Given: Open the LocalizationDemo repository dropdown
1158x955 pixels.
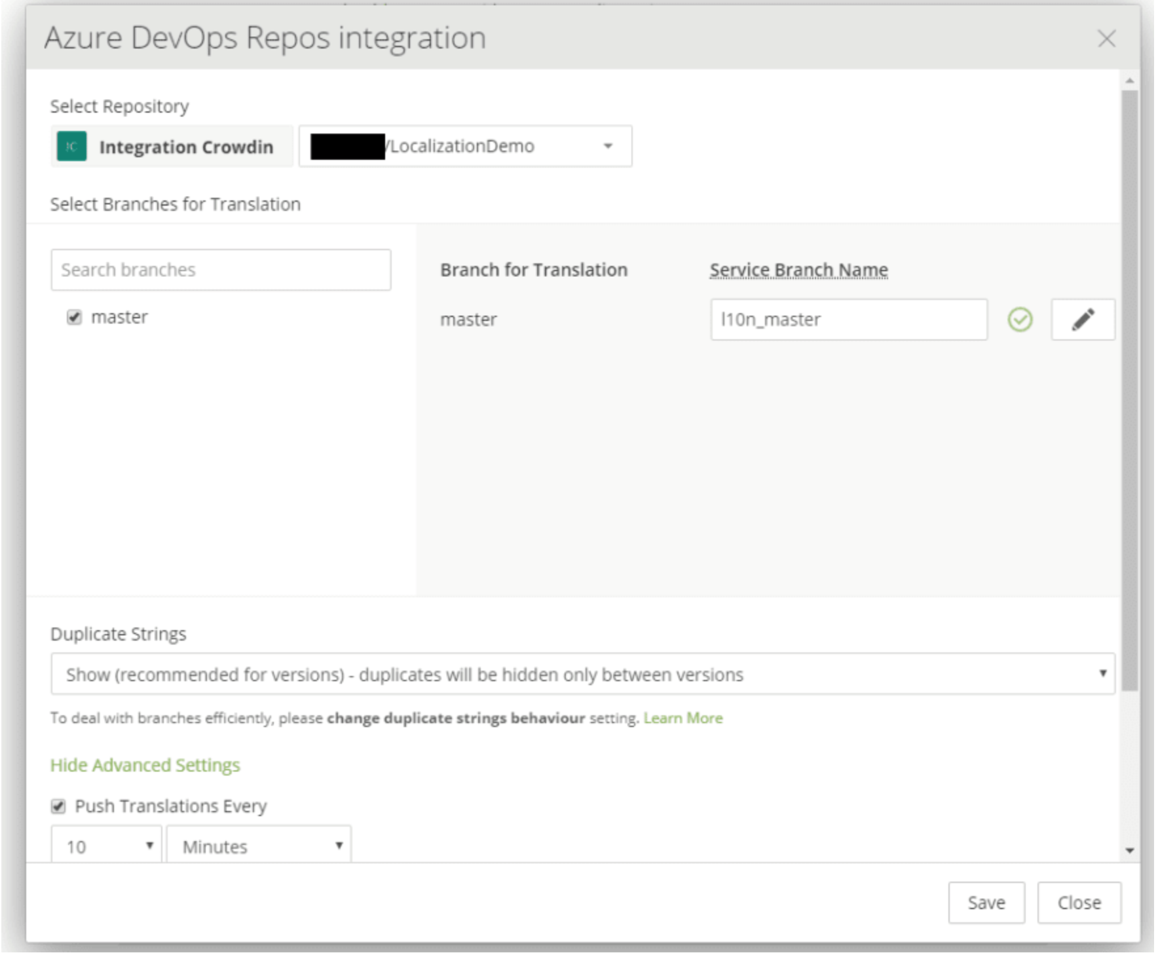Looking at the screenshot, I should pos(466,146).
